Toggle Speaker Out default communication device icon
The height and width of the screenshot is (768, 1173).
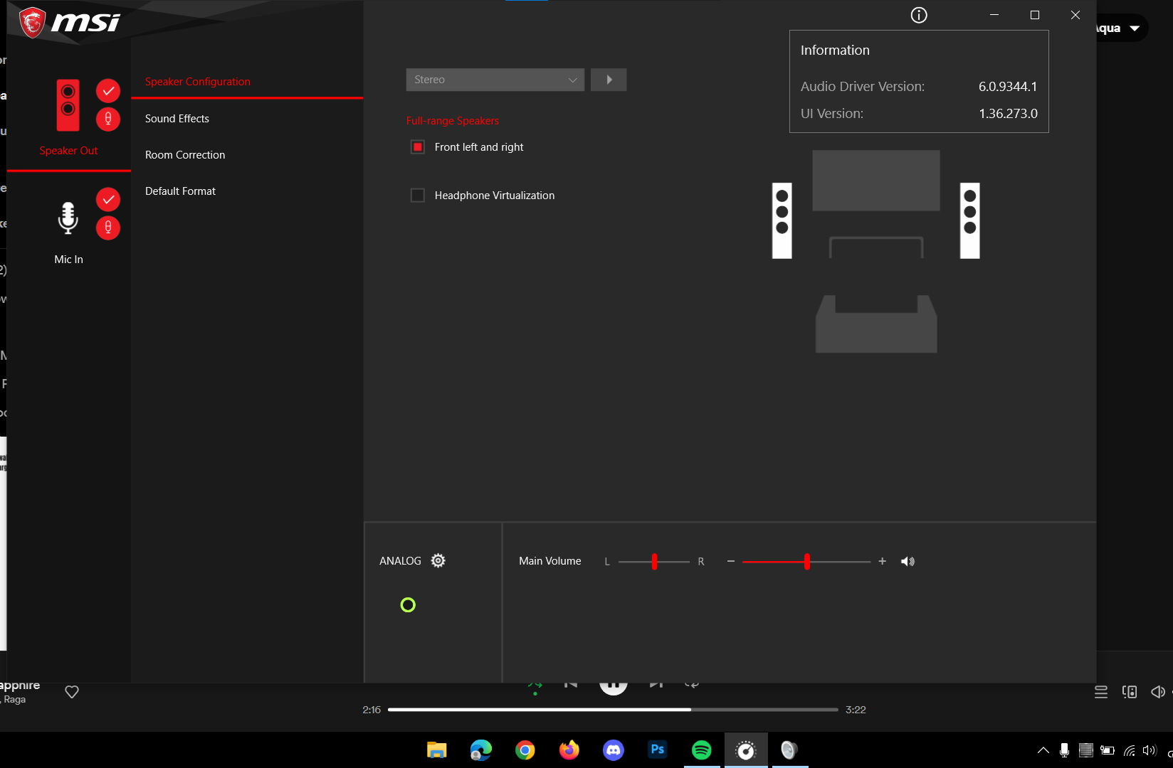(x=108, y=119)
